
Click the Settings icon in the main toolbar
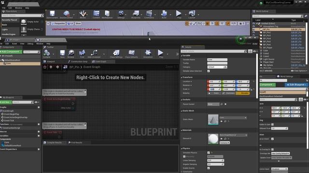[x=121, y=14]
